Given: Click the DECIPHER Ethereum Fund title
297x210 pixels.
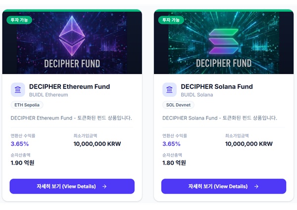Looking at the screenshot, I should 69,86.
